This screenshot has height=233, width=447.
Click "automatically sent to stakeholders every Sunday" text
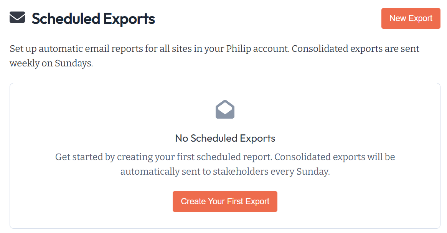tap(225, 172)
